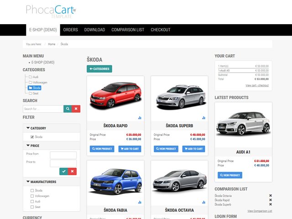Add Škoda Fabia to comparison via chart icon
292x219 pixels.
click(140, 202)
